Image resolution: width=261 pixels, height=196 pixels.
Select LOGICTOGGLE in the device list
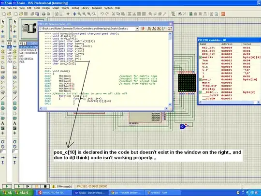[28, 50]
